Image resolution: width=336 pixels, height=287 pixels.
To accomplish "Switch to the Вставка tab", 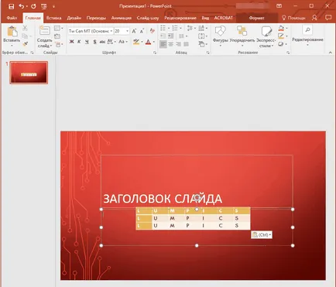I will point(53,18).
